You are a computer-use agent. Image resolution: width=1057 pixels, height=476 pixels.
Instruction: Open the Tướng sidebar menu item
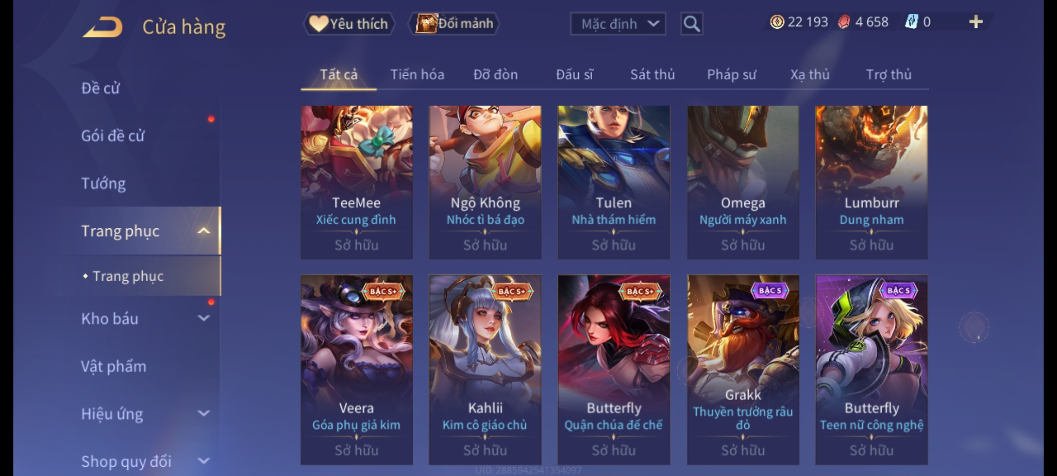tap(103, 183)
